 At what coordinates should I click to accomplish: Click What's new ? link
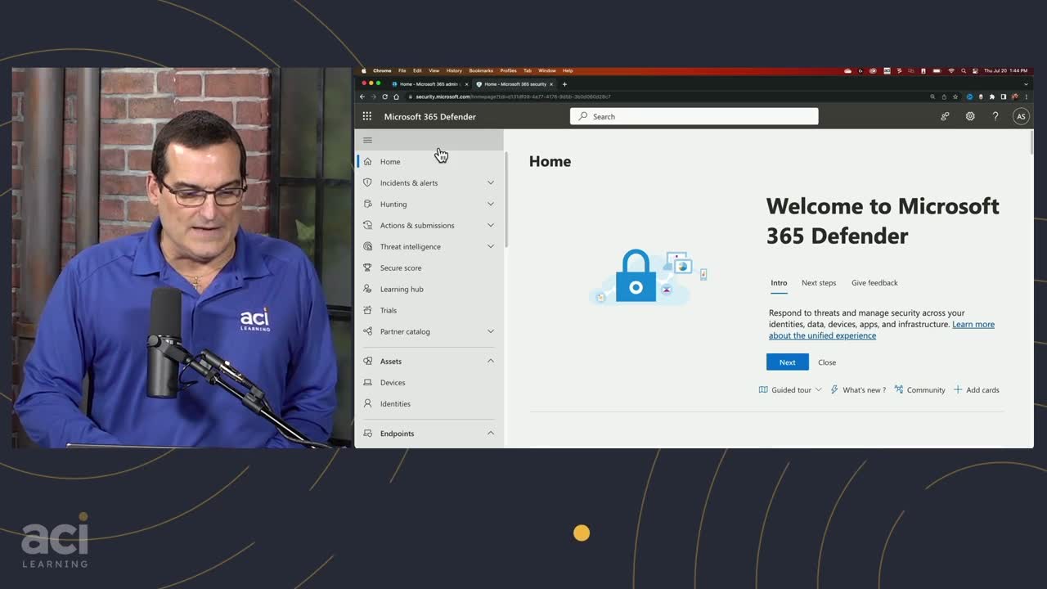858,390
